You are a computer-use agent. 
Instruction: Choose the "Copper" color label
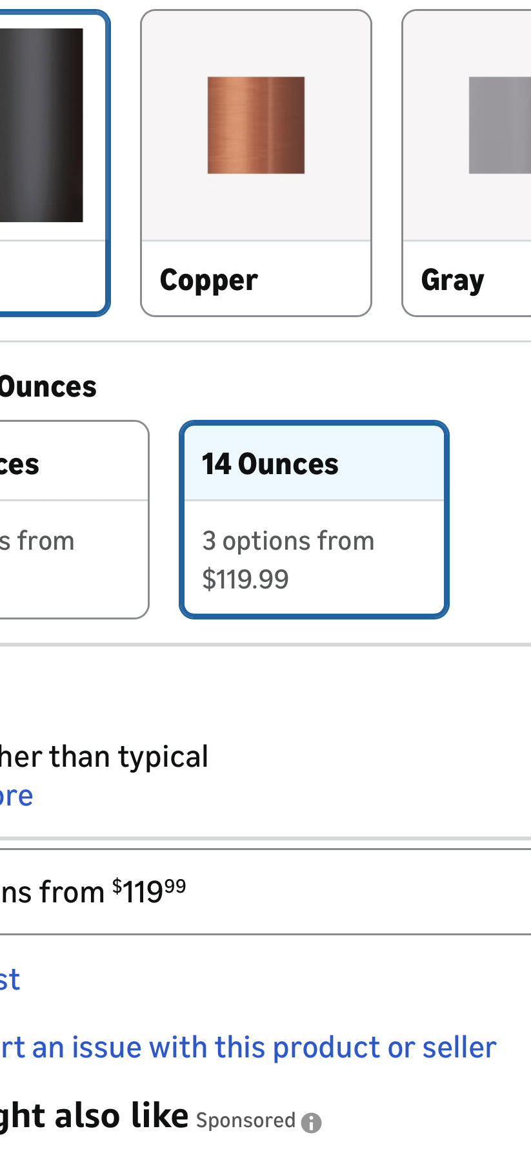(x=209, y=280)
